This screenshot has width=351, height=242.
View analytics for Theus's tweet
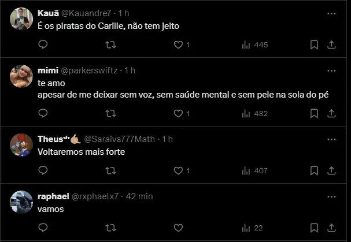coord(254,170)
